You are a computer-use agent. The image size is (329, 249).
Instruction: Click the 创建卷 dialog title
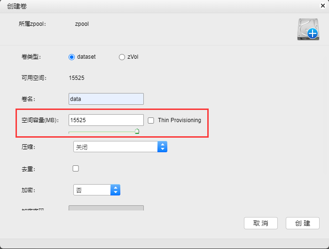point(17,5)
